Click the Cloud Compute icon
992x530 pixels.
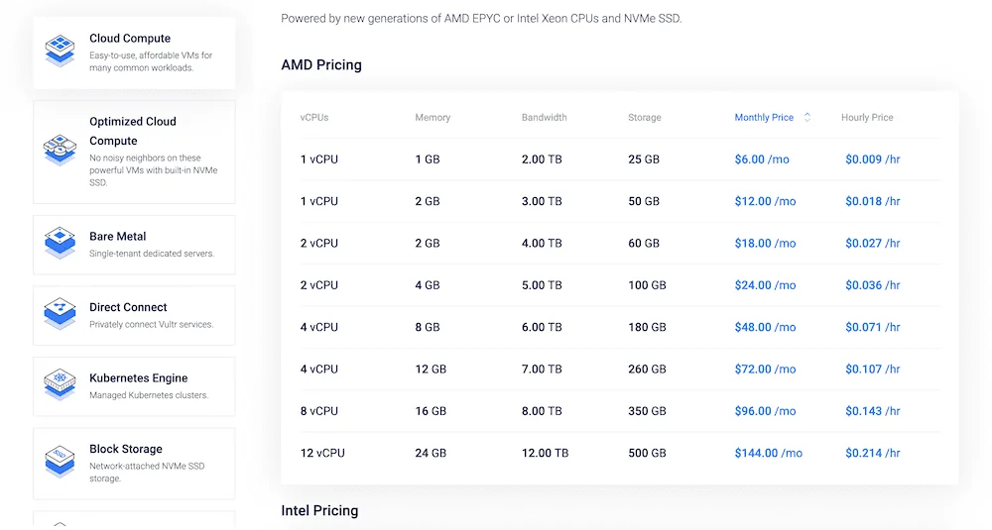click(x=61, y=50)
